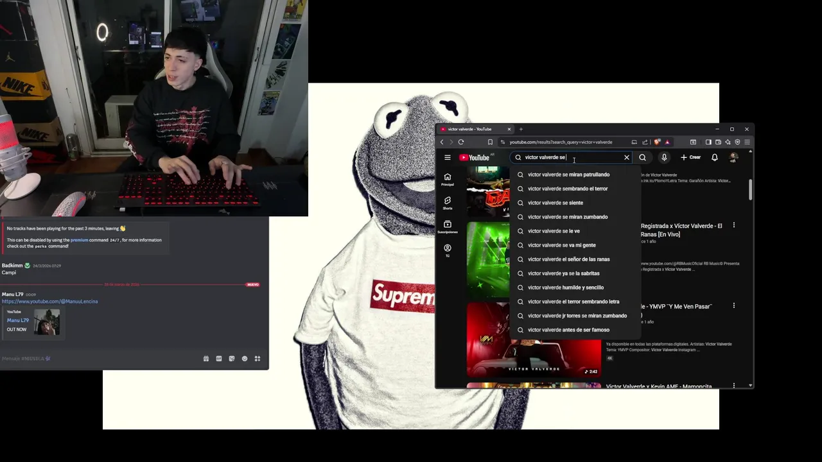Open Brave Rewards triangle icon
Image resolution: width=822 pixels, height=462 pixels.
[667, 142]
